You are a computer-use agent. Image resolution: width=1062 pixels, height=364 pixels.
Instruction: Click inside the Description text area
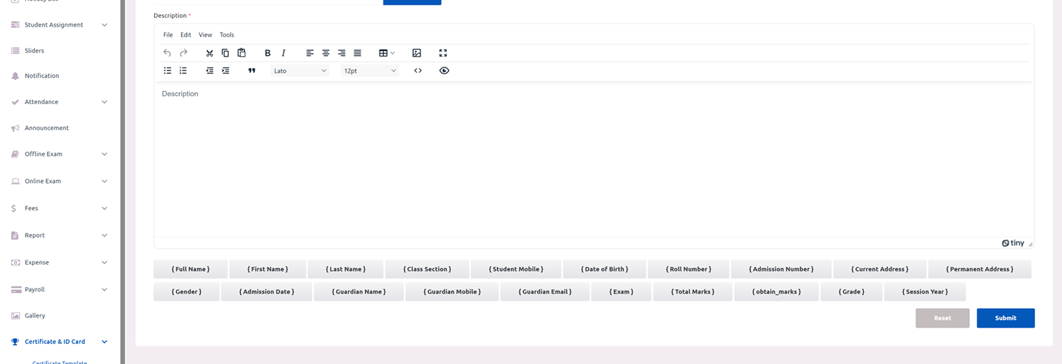(x=593, y=159)
